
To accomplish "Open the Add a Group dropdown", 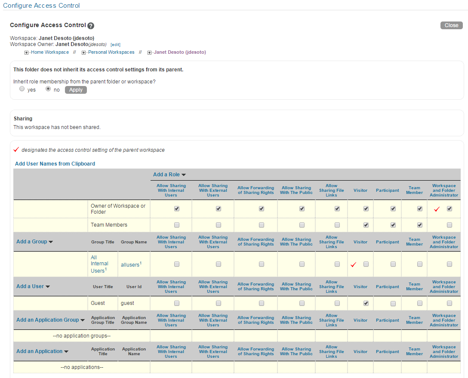I will click(34, 242).
